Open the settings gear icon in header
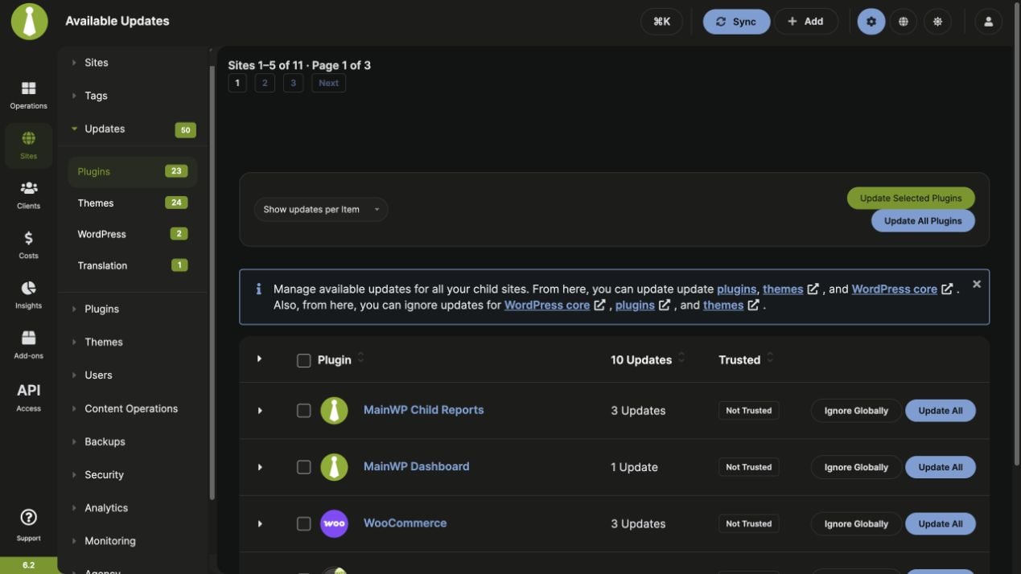Screen dimensions: 1021x574 click(871, 22)
